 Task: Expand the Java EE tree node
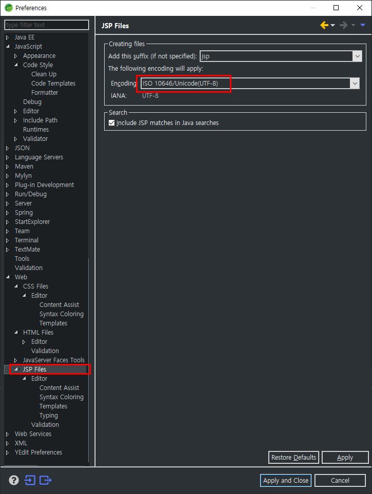8,37
